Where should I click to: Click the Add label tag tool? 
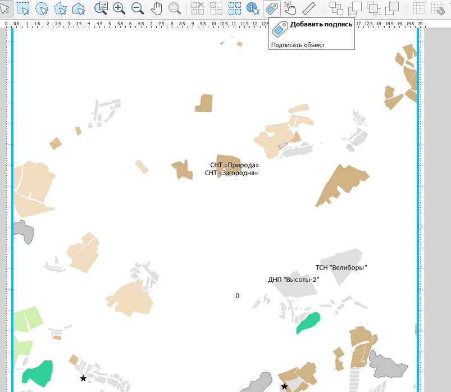(x=272, y=8)
